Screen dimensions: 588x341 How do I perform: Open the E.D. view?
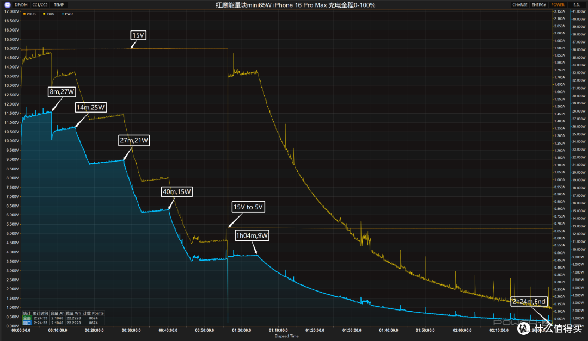(x=577, y=5)
